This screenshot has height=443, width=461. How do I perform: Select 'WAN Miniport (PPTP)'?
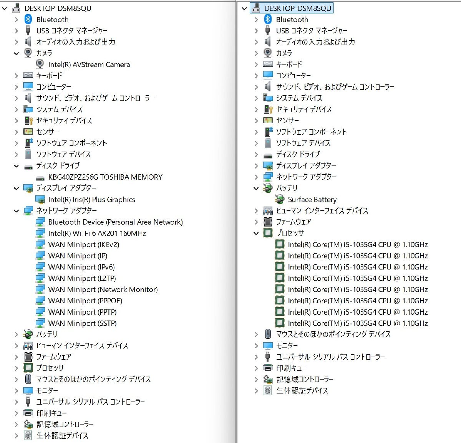click(x=82, y=312)
